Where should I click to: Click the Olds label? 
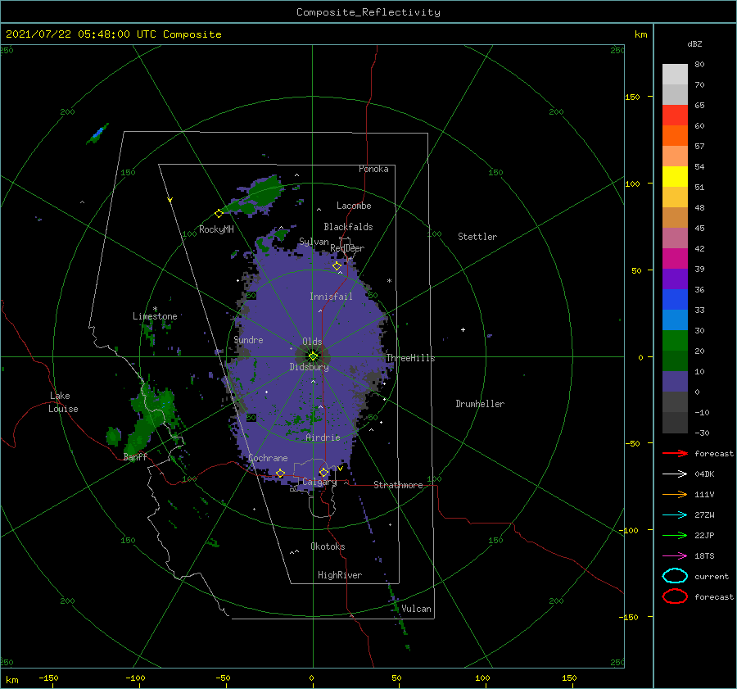click(x=312, y=342)
